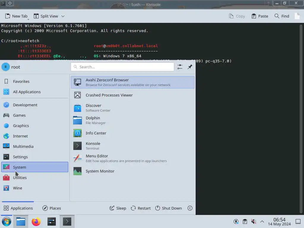Click Sleep button
This screenshot has height=228, width=304.
(x=118, y=208)
